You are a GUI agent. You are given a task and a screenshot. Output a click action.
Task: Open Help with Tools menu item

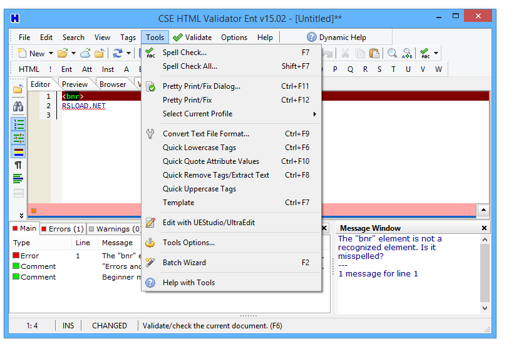tap(232, 282)
